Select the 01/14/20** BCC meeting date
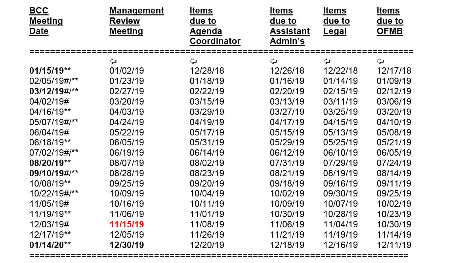The height and width of the screenshot is (263, 464). pyautogui.click(x=50, y=245)
